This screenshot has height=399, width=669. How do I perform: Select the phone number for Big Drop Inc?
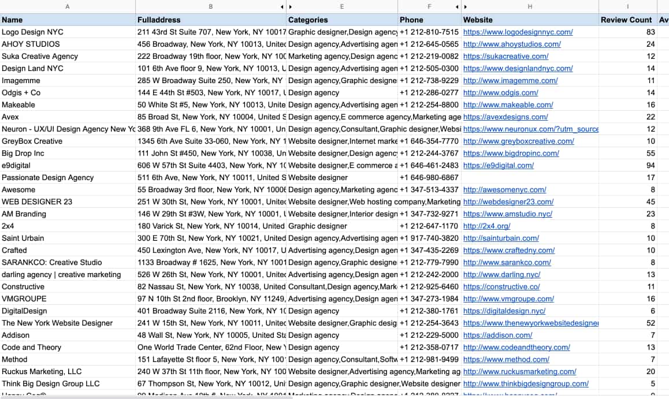coord(429,153)
